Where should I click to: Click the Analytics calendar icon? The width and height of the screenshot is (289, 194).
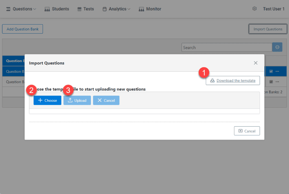[104, 9]
